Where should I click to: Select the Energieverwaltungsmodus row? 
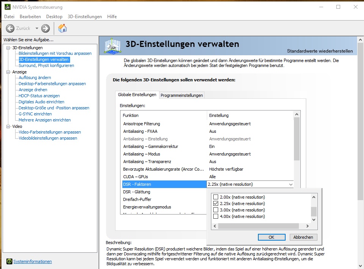164,207
